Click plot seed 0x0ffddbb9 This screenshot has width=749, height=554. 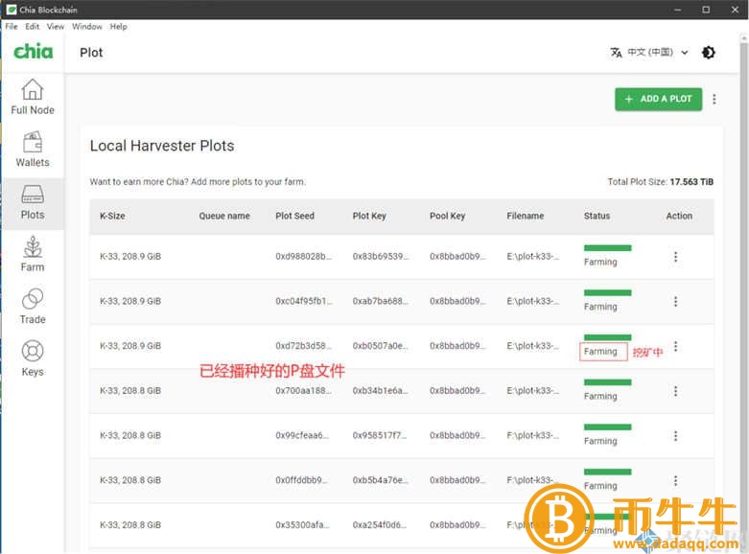coord(302,480)
